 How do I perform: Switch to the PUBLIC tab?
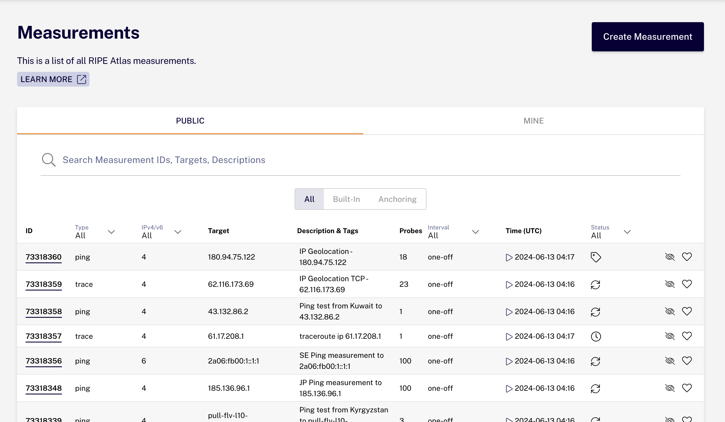pos(190,121)
